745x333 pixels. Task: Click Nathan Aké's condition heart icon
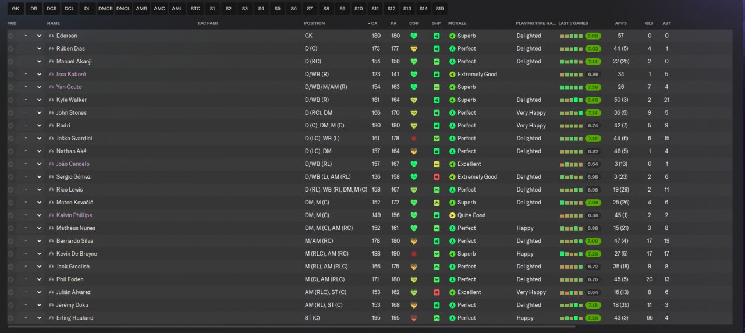tap(414, 151)
